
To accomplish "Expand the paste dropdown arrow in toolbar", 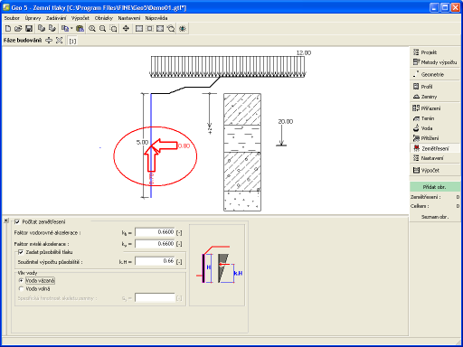I will (71, 29).
